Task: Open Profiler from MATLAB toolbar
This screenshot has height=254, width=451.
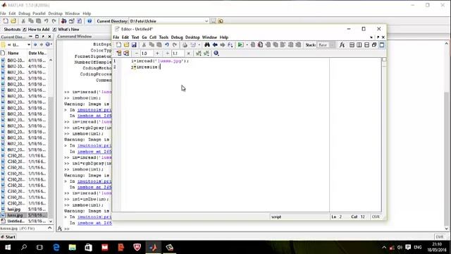Action: pos(80,21)
